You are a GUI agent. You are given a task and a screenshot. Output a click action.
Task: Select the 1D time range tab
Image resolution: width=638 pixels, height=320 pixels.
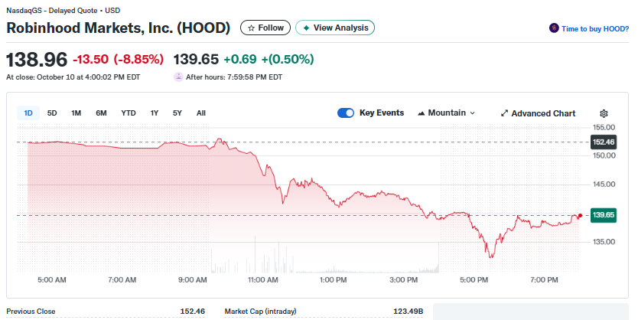point(28,113)
